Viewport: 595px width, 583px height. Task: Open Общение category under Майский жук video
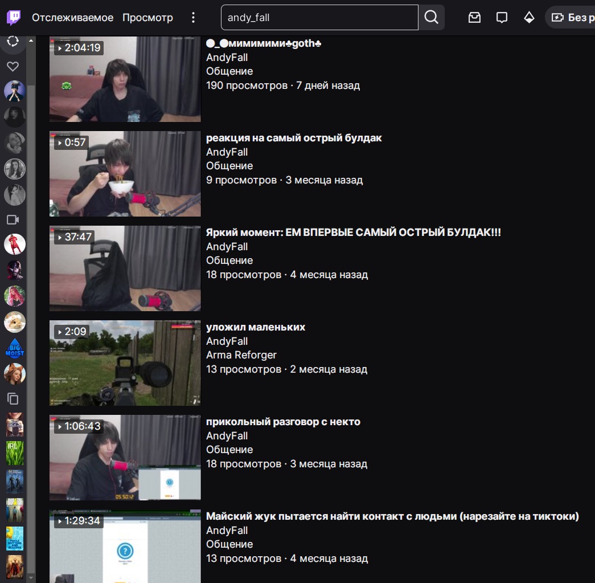229,544
